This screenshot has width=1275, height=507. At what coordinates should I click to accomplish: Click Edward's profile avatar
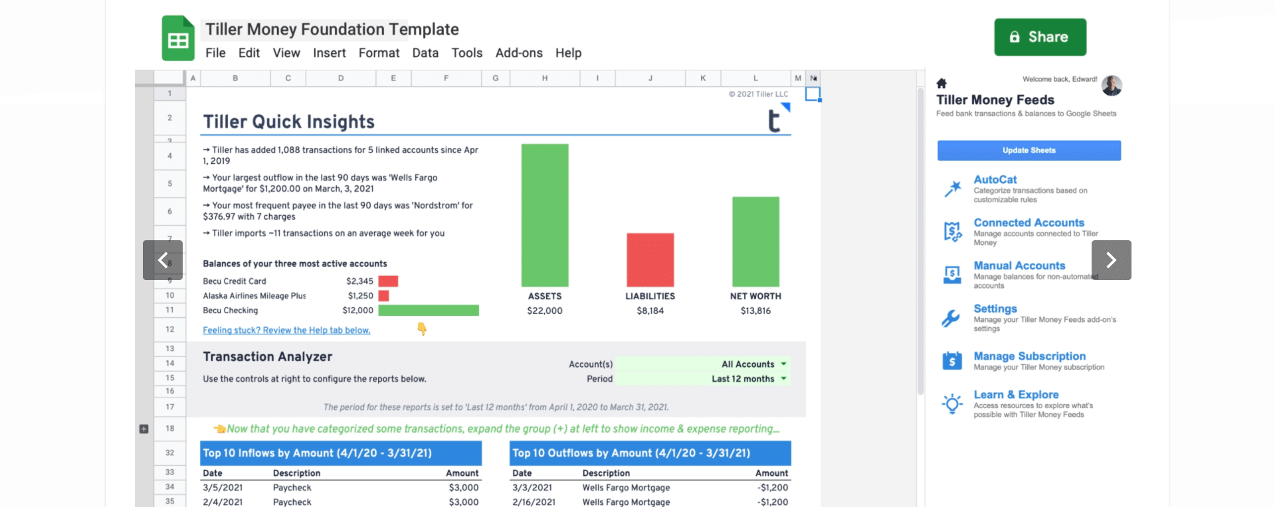(x=1112, y=86)
